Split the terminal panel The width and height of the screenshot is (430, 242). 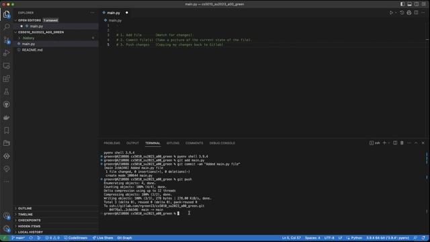[x=395, y=143]
